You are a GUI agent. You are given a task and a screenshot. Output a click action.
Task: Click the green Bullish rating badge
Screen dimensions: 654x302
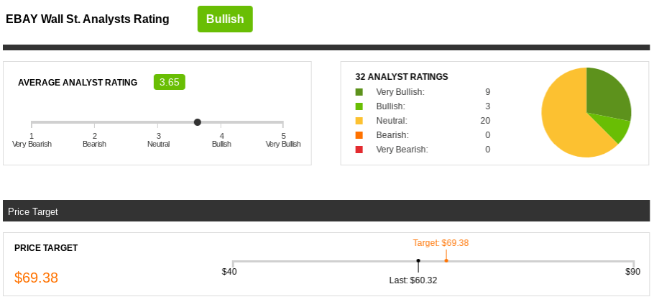[225, 19]
